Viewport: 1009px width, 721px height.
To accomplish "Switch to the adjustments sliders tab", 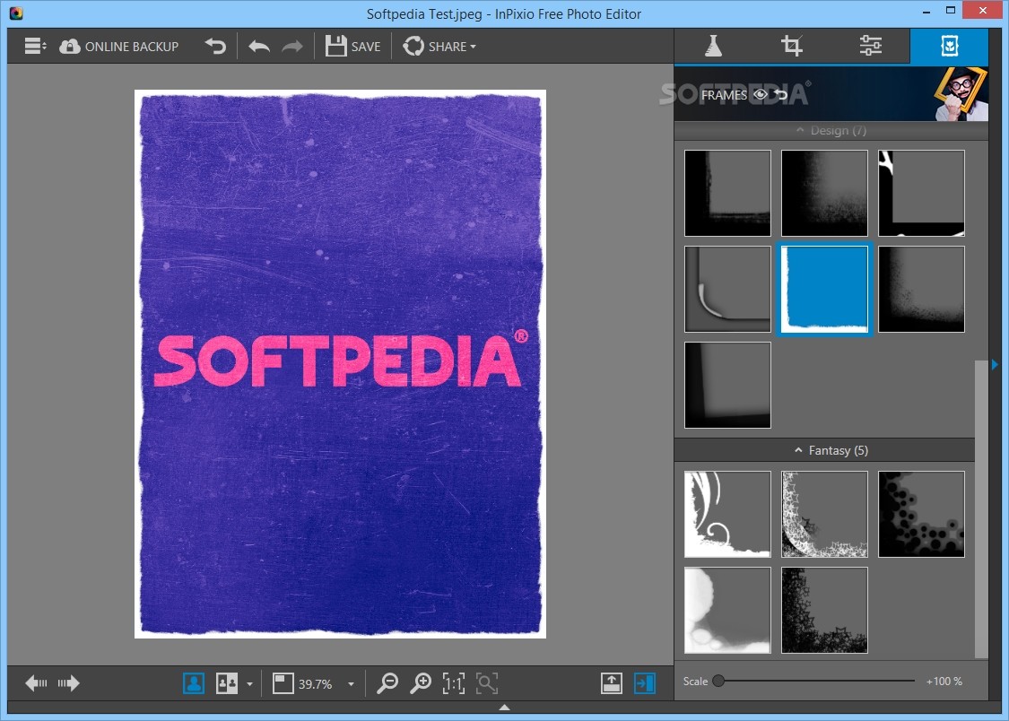I will (x=871, y=46).
